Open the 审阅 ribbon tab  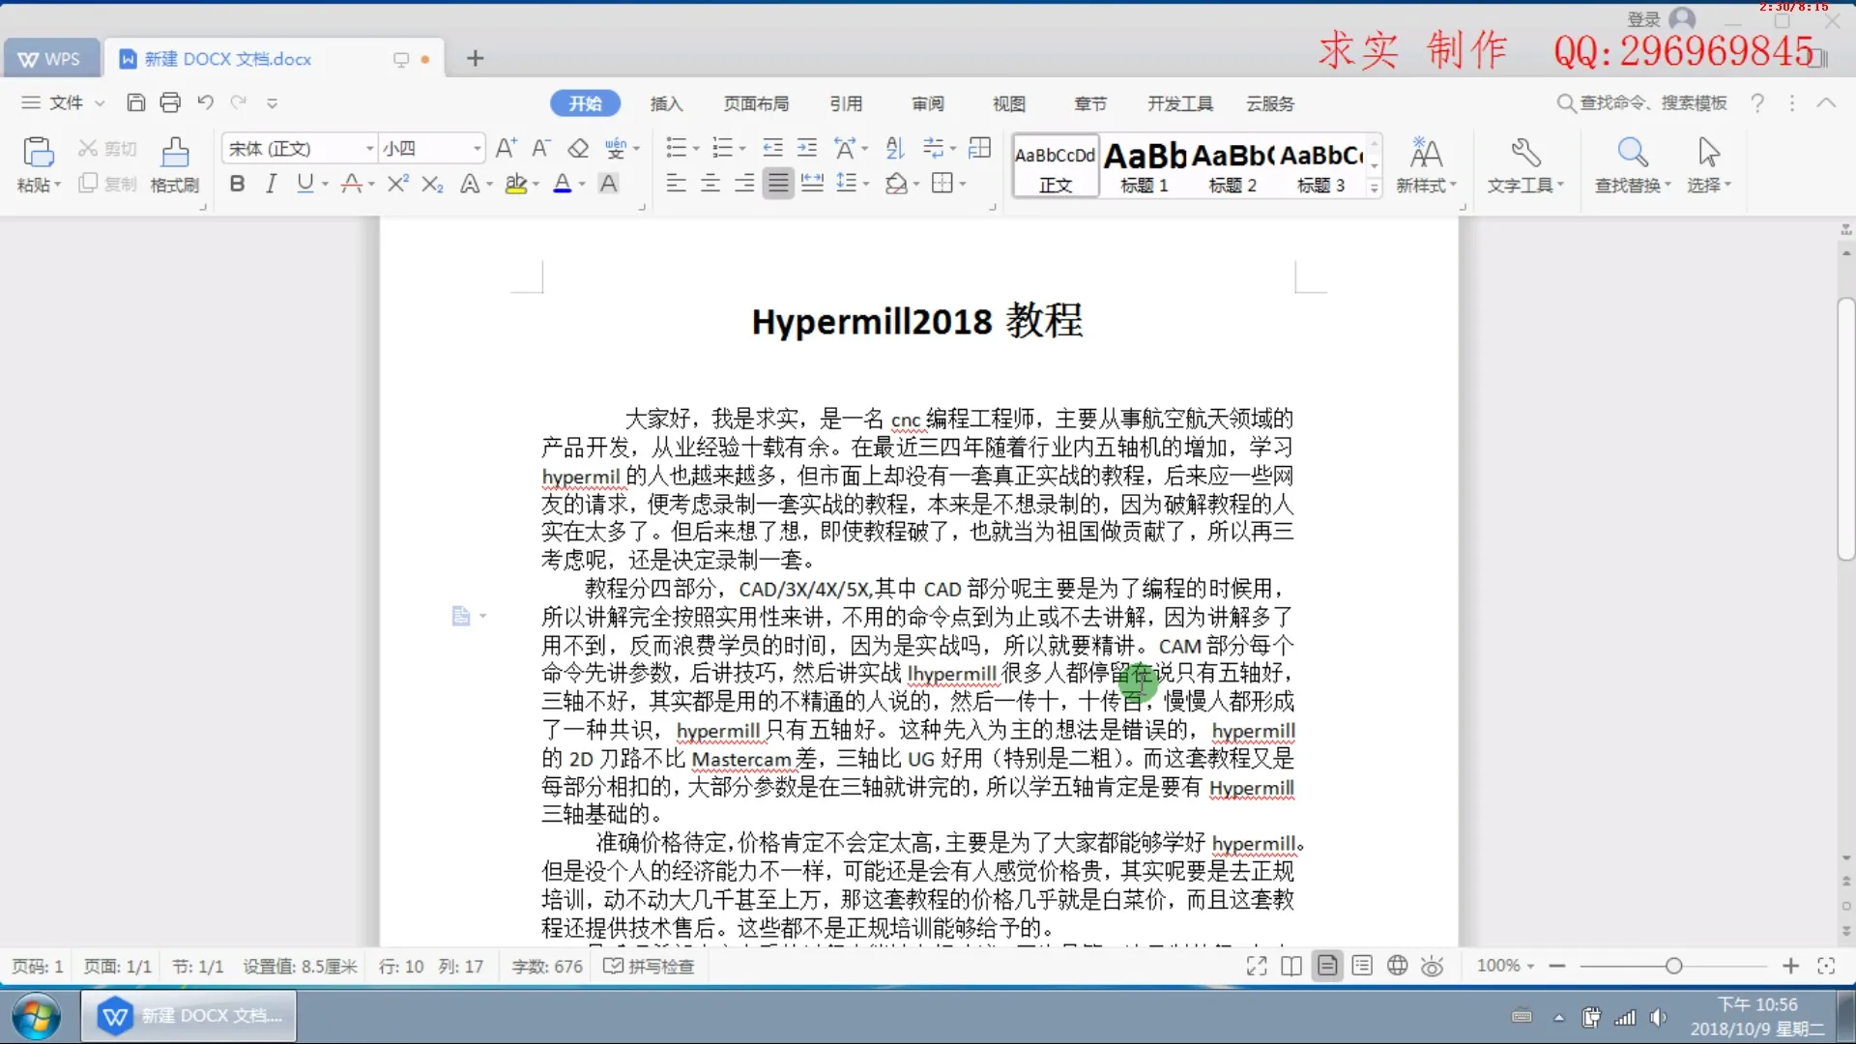tap(927, 102)
